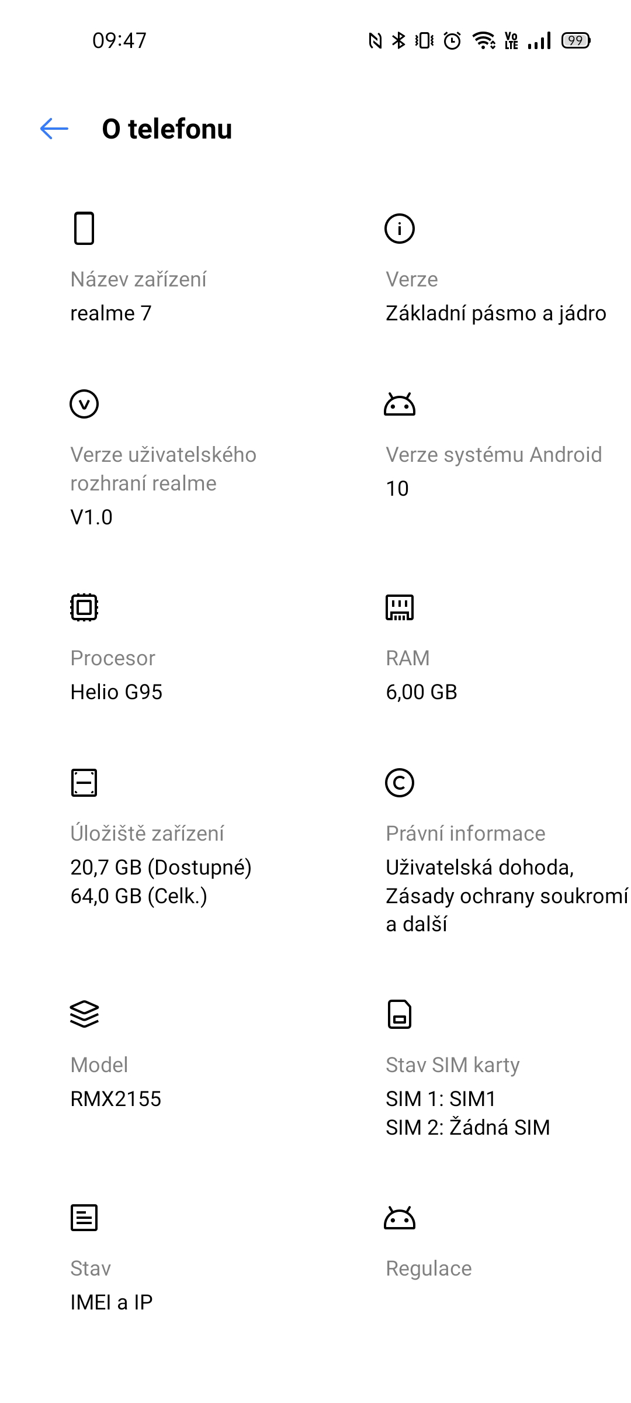Viewport: 631px width, 1403px height.
Task: Tap the Helio G95 processor entry
Action: click(116, 692)
